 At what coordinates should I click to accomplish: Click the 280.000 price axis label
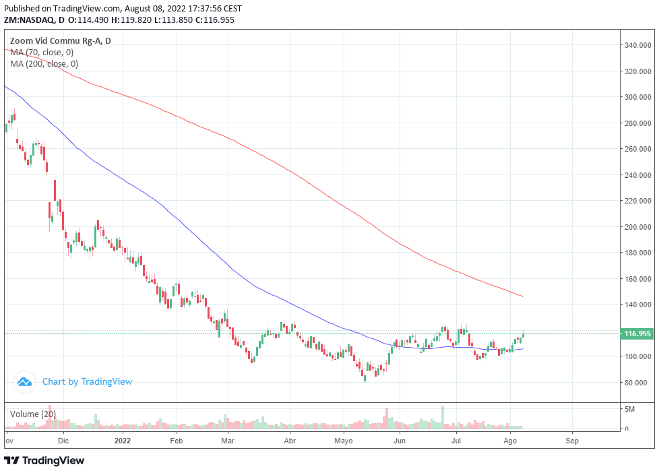(x=637, y=123)
